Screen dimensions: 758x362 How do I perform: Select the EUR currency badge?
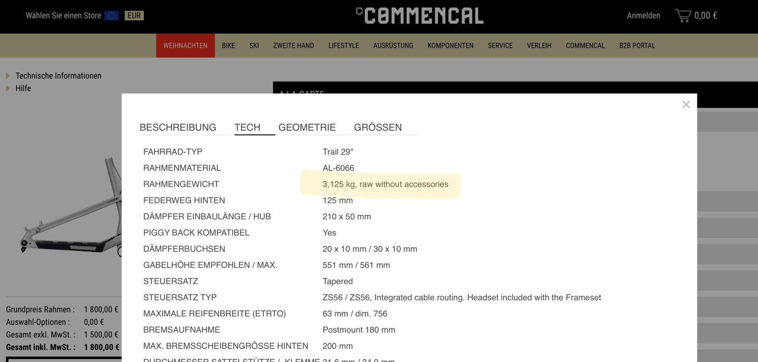click(134, 16)
